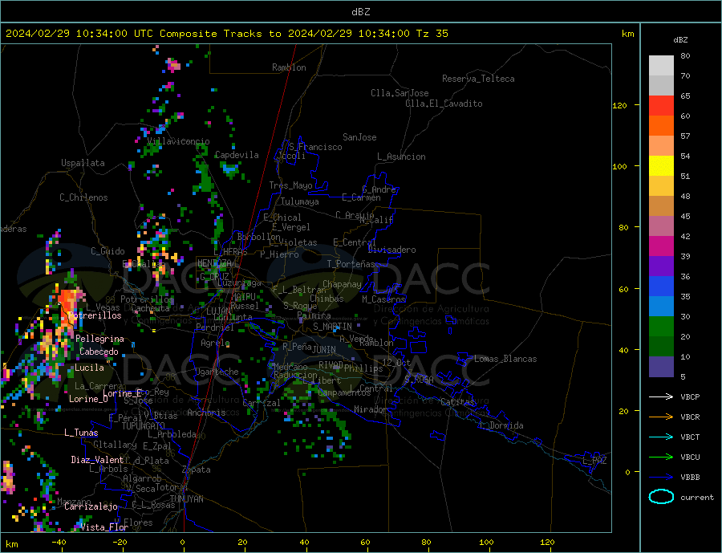Image resolution: width=722 pixels, height=553 pixels.
Task: Click the cyan 'current' ellipse symbol
Action: pos(661,497)
